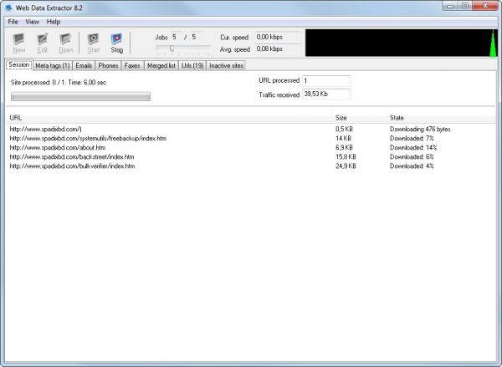502x367 pixels.
Task: Close the Web Data Extractor window
Action: (x=485, y=6)
